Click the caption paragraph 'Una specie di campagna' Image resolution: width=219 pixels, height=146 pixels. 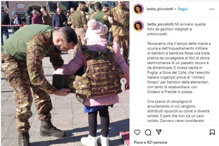coord(178,111)
